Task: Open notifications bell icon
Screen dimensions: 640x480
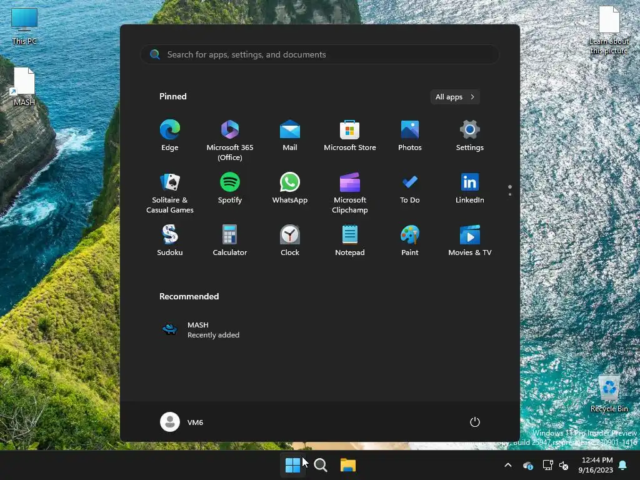Action: [x=623, y=465]
